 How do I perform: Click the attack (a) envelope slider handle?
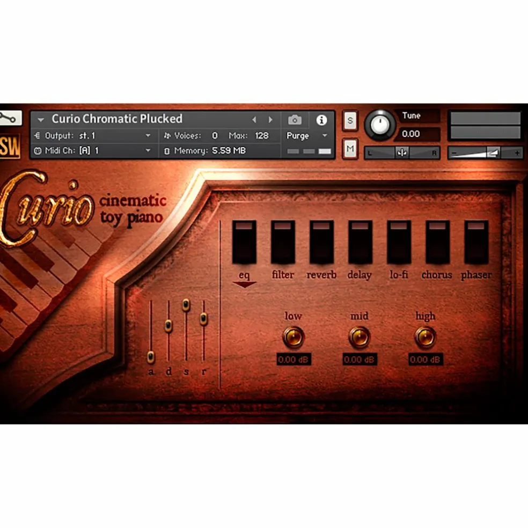pos(151,357)
